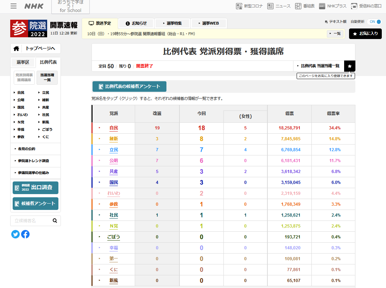Click the search magnifier icon
Viewport: 386px width, 288px height.
point(55,221)
